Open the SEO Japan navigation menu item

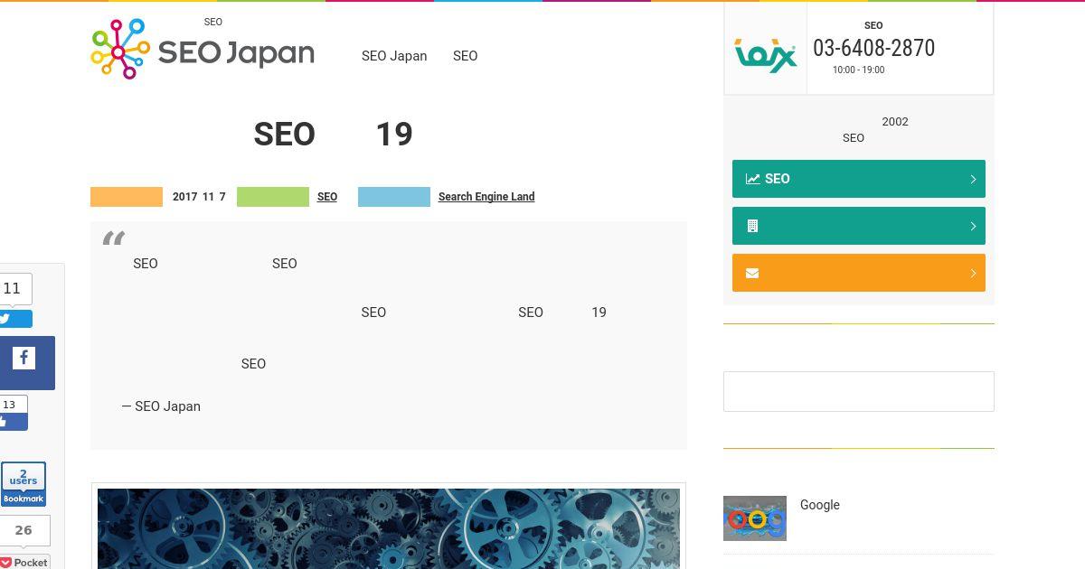click(394, 56)
